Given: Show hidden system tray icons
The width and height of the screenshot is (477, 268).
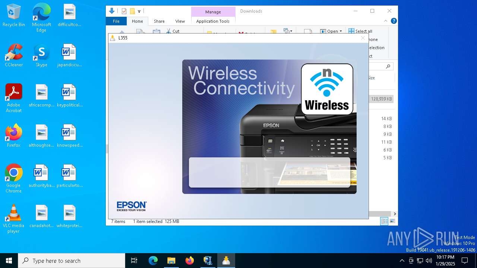Looking at the screenshot, I should [x=402, y=261].
